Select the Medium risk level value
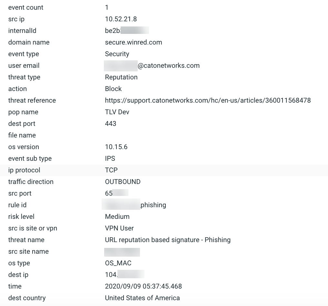 (x=117, y=217)
